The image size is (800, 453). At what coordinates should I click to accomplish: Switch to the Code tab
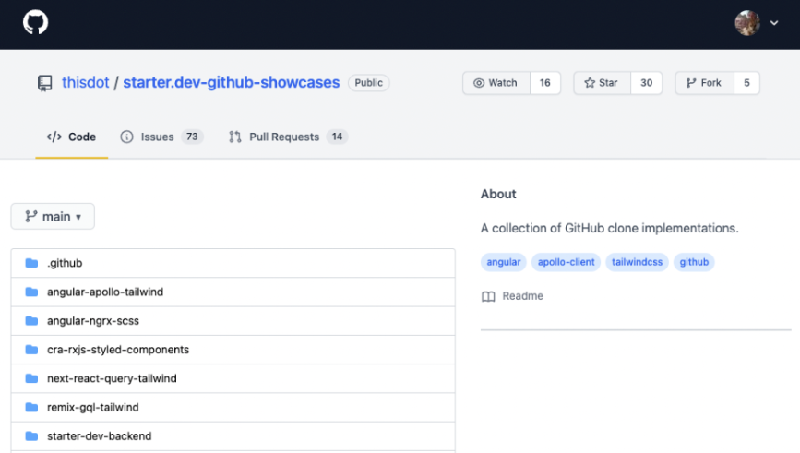point(71,137)
